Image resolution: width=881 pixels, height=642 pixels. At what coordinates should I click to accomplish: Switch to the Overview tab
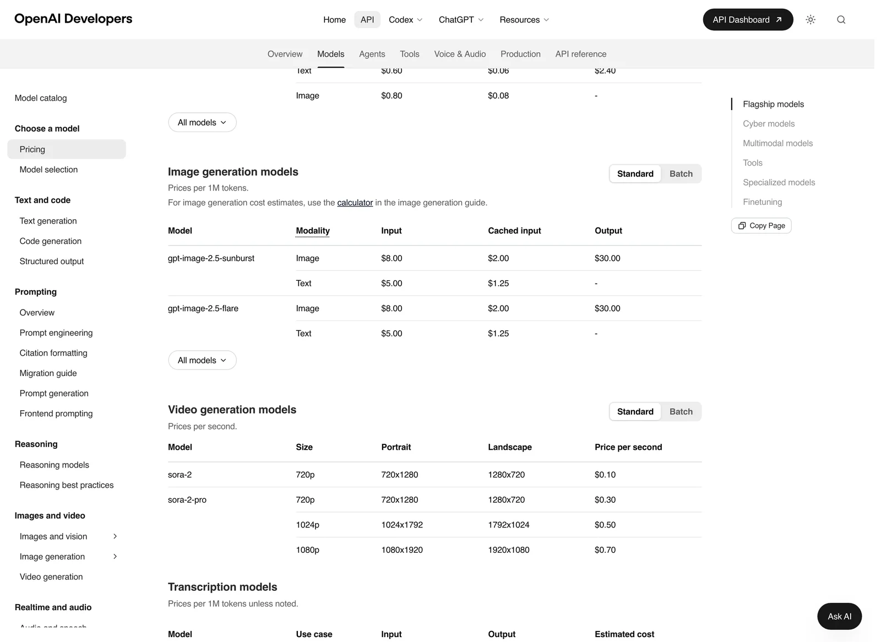[x=285, y=54]
